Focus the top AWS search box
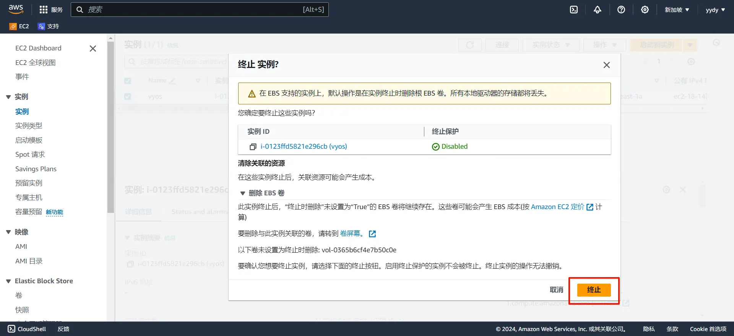This screenshot has height=336, width=734. pyautogui.click(x=200, y=10)
